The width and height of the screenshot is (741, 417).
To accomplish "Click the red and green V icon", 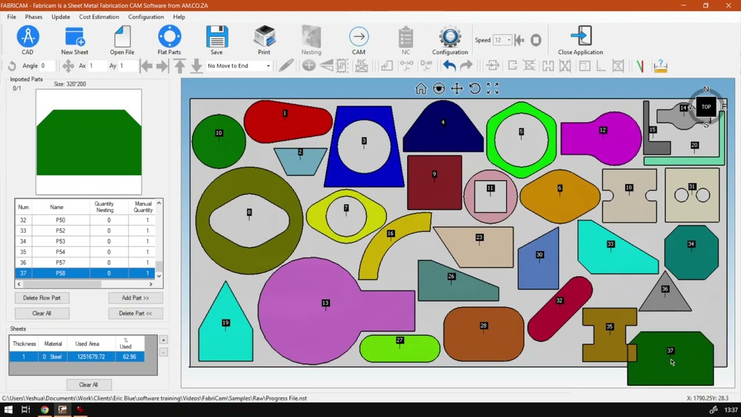I will coord(640,66).
